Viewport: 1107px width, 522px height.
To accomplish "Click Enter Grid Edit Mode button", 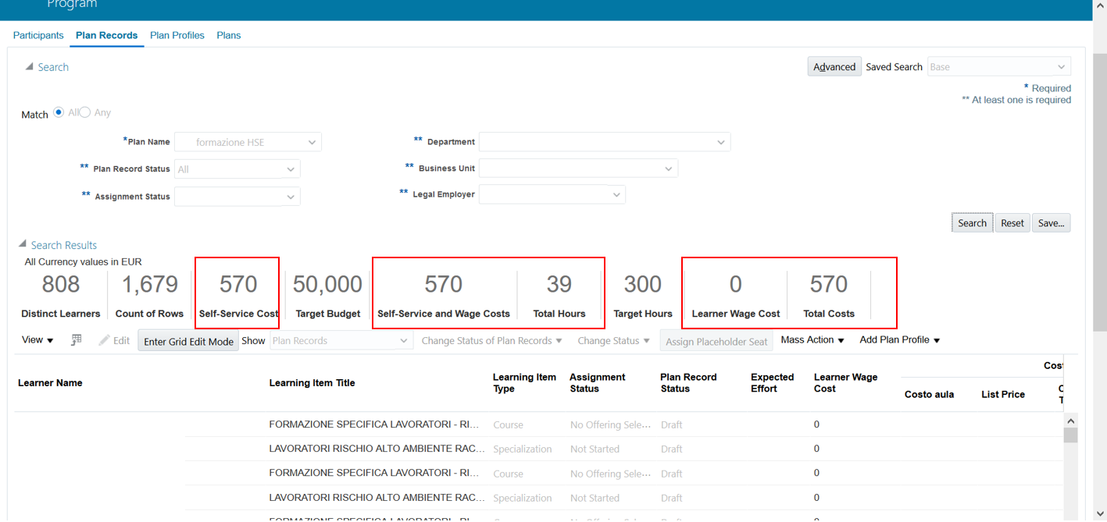I will tap(189, 341).
